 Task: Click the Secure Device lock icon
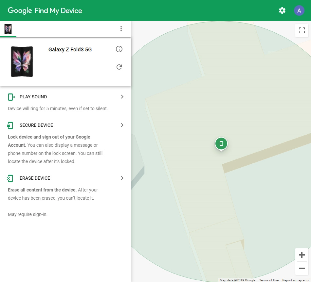[10, 125]
